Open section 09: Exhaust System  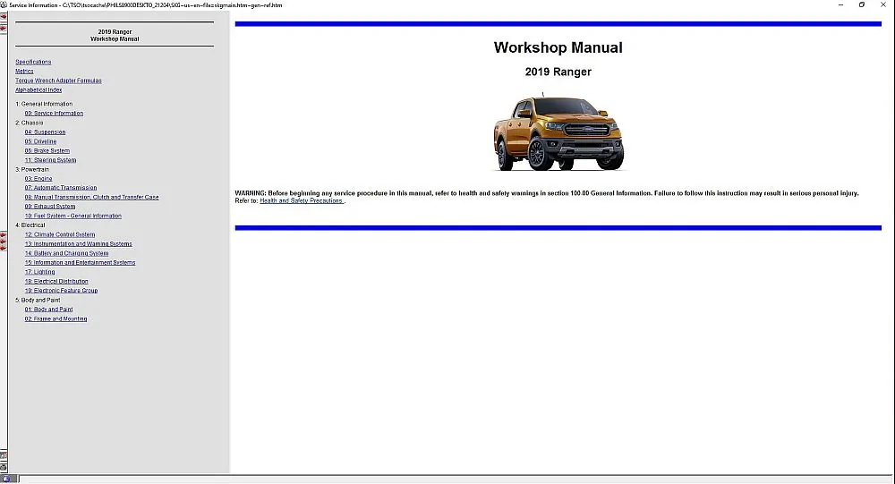click(x=49, y=207)
